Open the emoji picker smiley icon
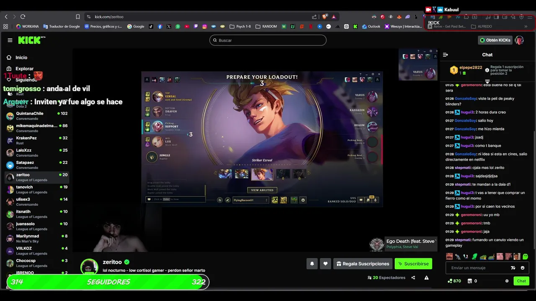This screenshot has width=536, height=301. [523, 268]
